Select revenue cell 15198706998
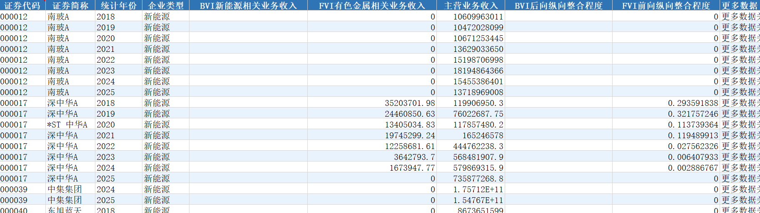 coord(471,60)
